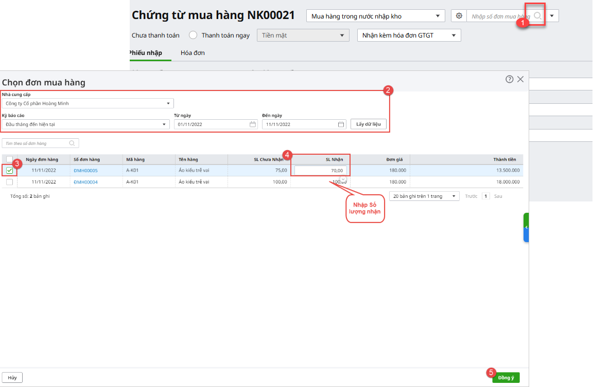
Task: Click the SL Nhận quantity input field
Action: (x=320, y=171)
